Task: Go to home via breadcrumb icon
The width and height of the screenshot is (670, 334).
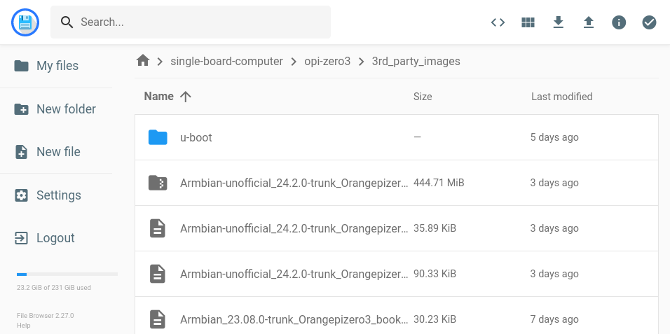Action: pos(143,61)
